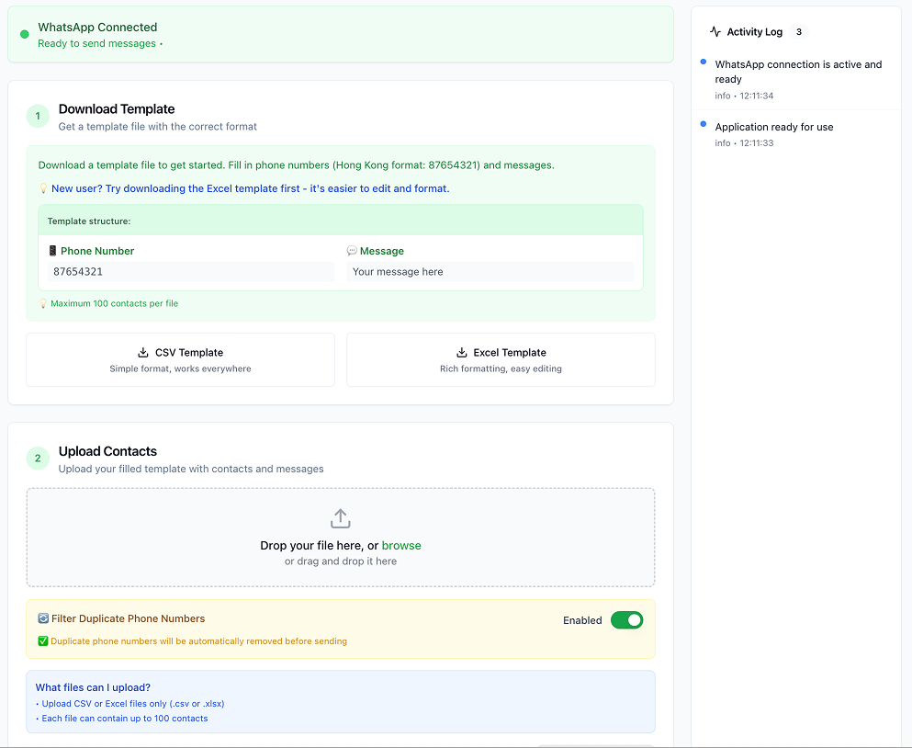Select the CSV Template download button

(180, 359)
